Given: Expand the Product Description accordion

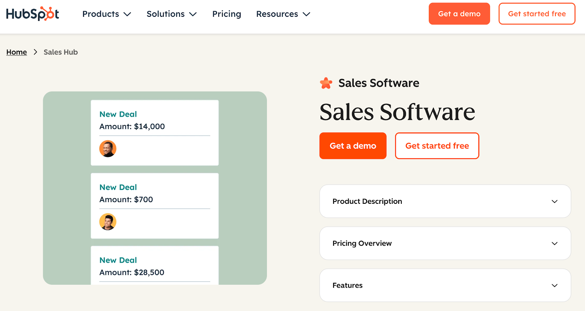Looking at the screenshot, I should 445,201.
